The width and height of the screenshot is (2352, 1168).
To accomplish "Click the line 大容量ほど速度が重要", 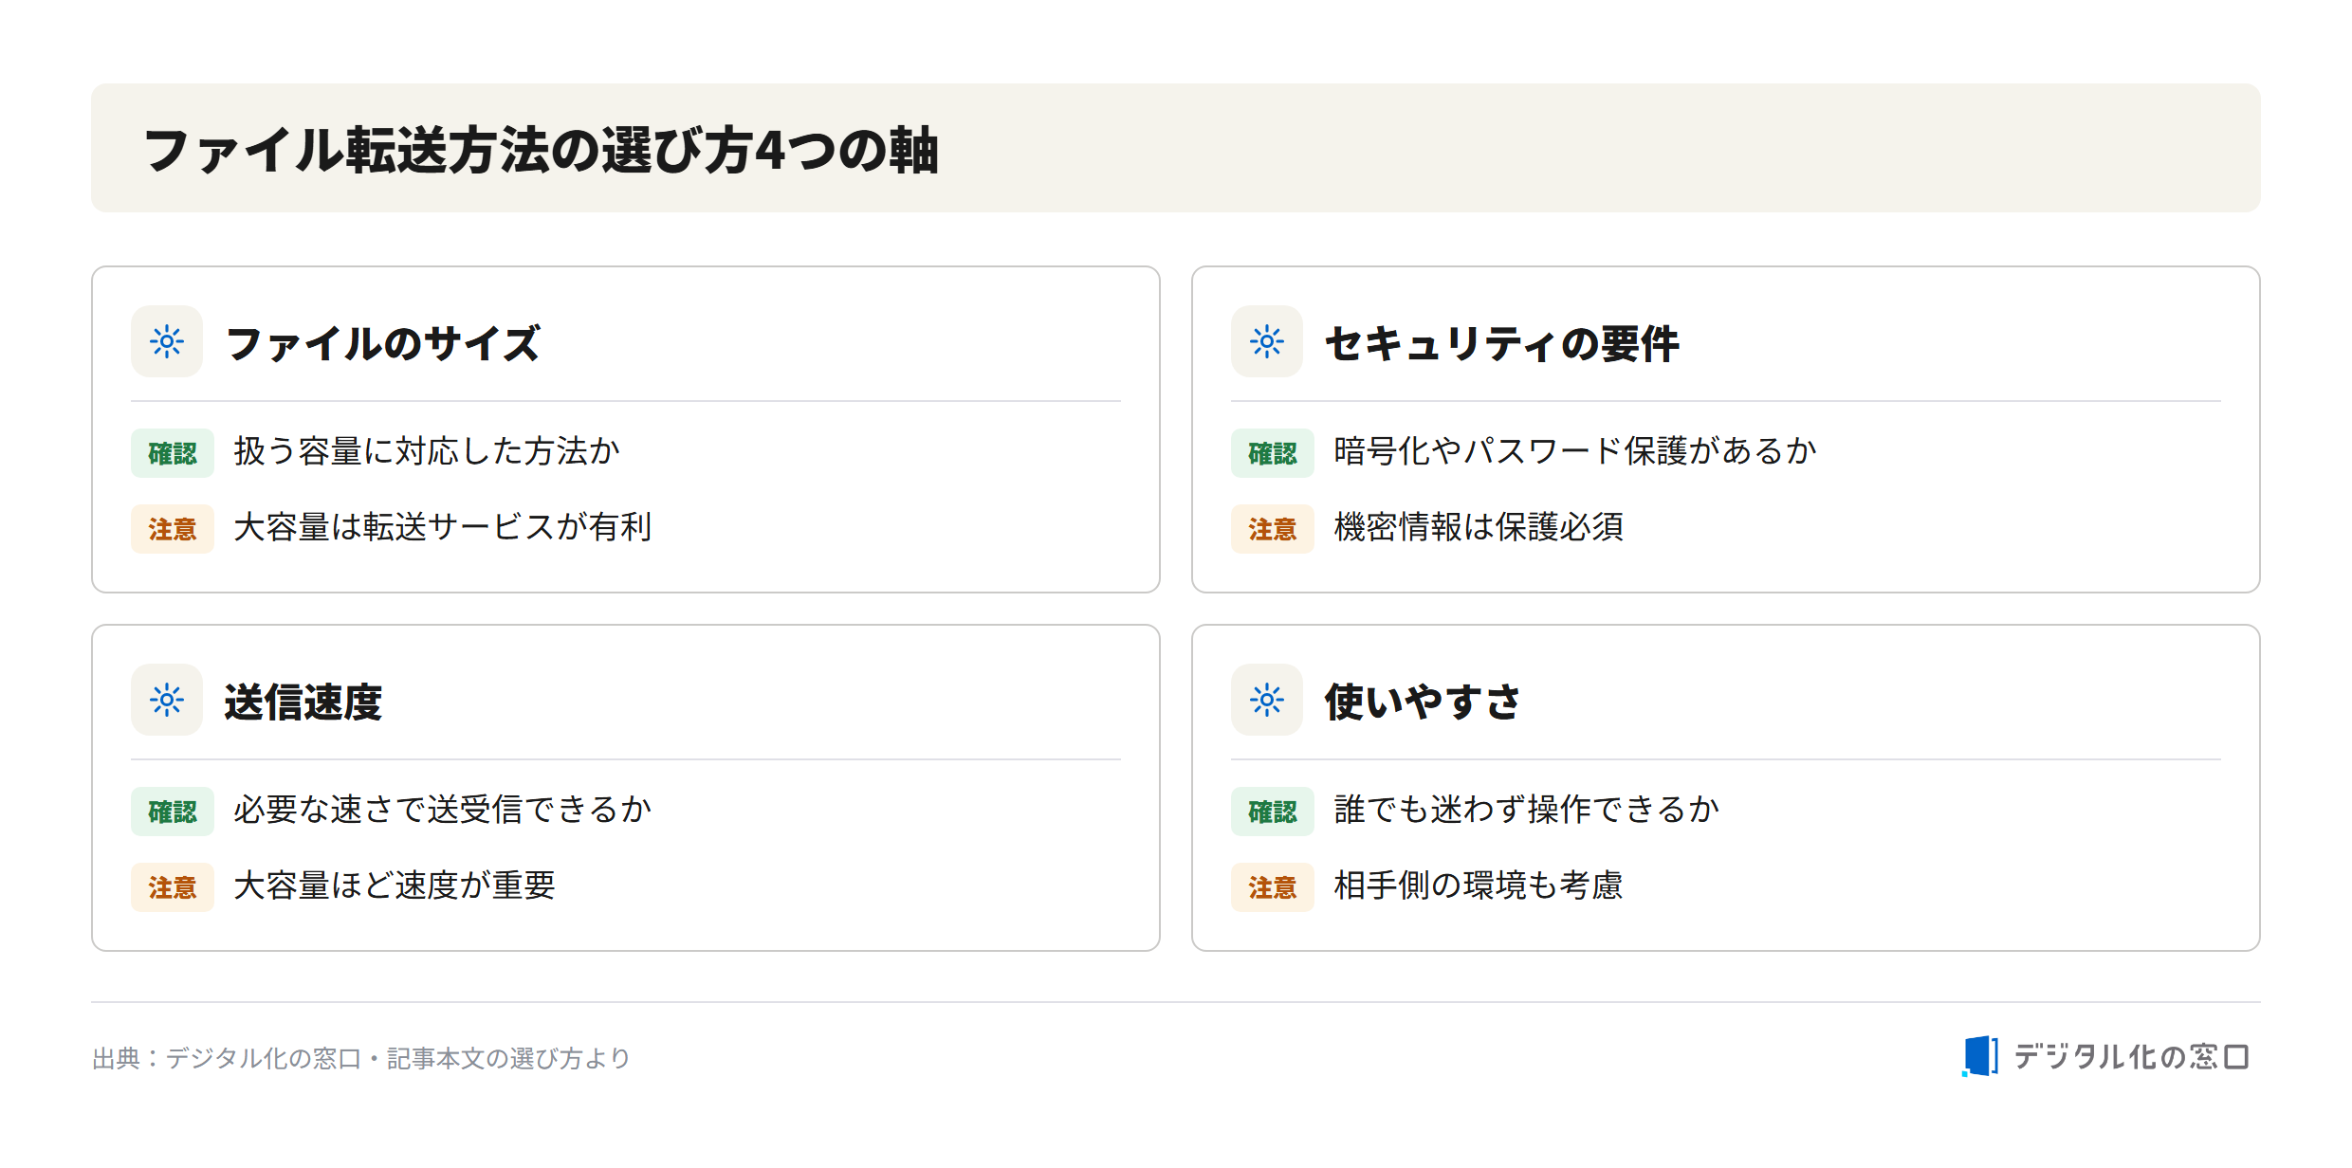I will [395, 885].
